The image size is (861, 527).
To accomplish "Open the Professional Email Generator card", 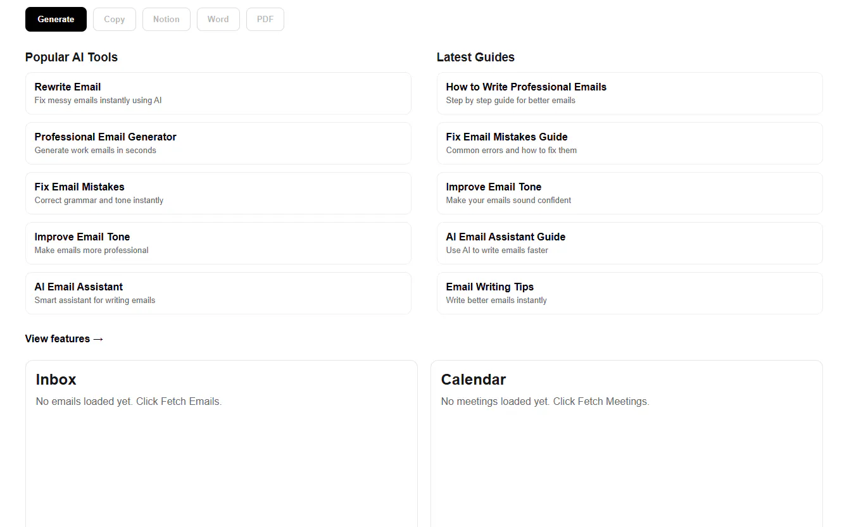I will (x=218, y=143).
